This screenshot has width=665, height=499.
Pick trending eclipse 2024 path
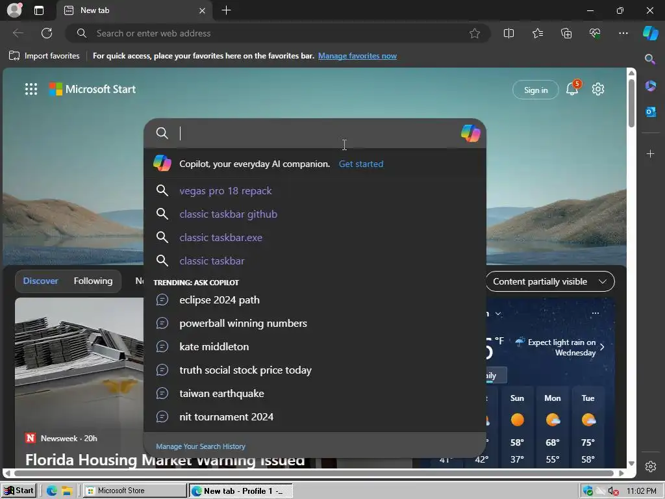[315, 300]
